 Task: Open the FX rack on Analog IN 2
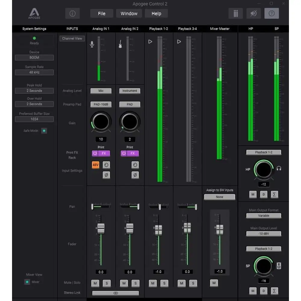[133, 154]
